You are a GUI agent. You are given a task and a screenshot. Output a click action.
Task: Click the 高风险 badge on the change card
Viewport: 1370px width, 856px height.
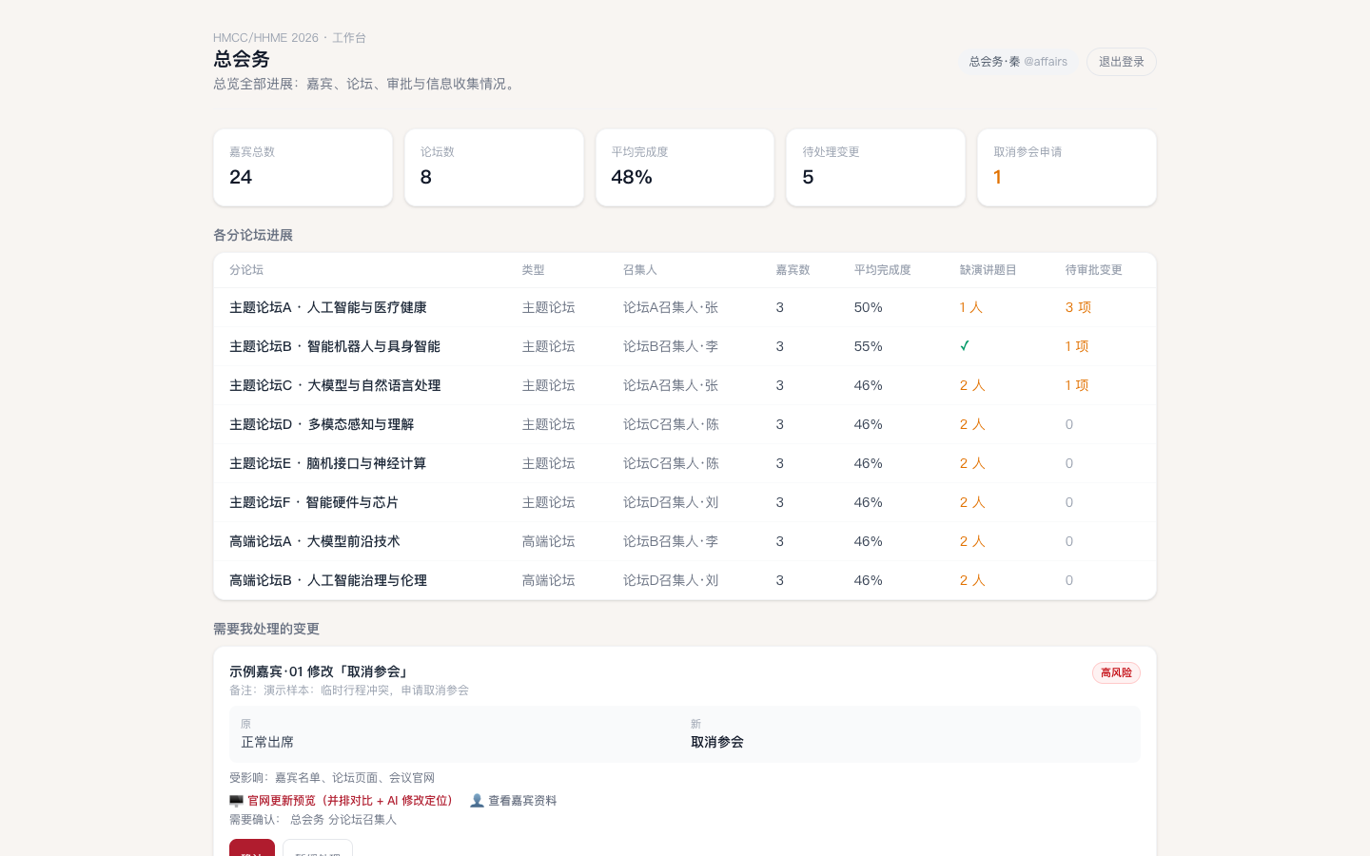click(x=1116, y=672)
